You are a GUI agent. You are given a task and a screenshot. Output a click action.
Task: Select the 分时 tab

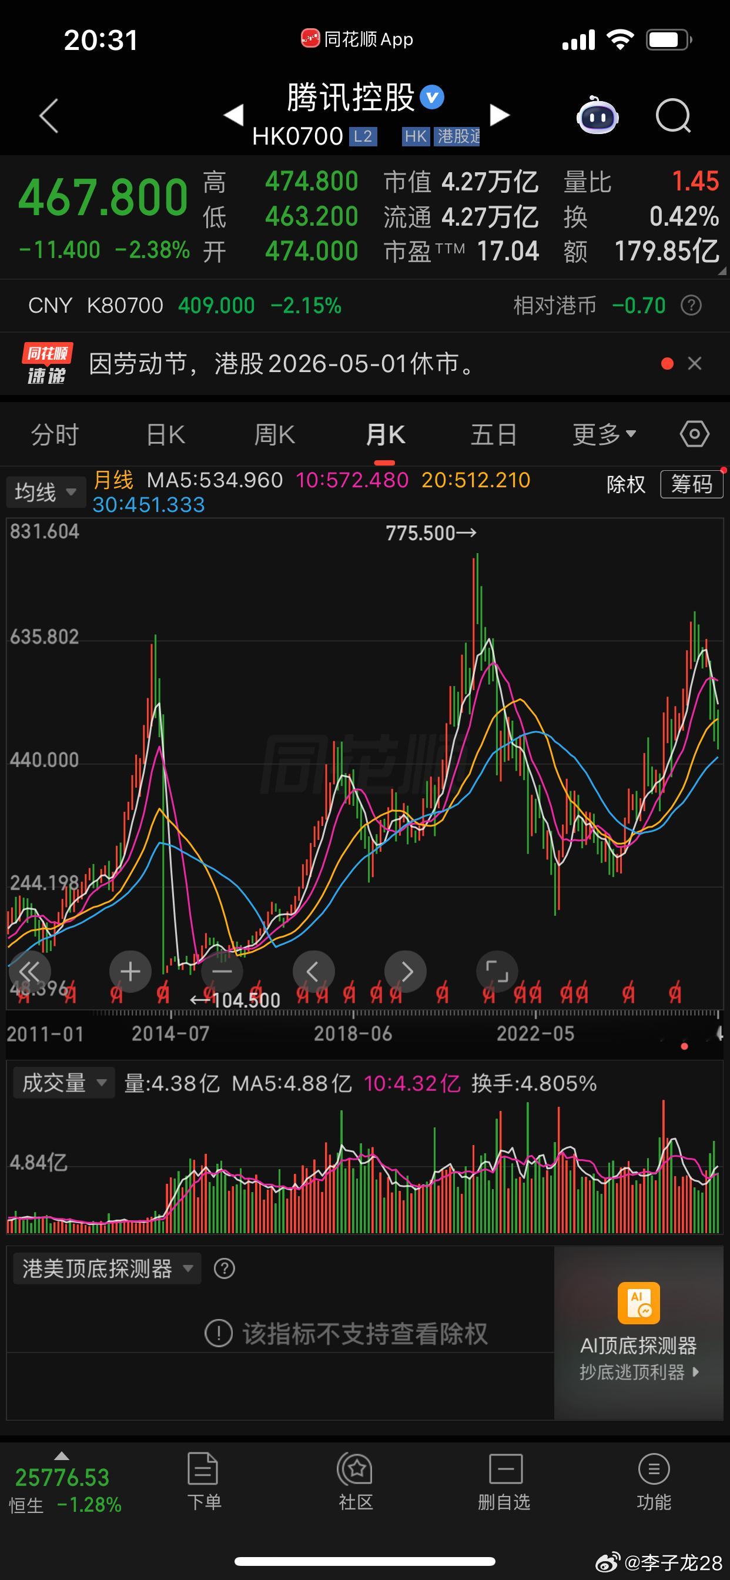55,435
